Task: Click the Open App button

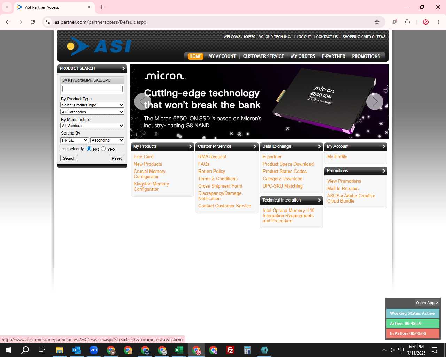Action: (427, 303)
